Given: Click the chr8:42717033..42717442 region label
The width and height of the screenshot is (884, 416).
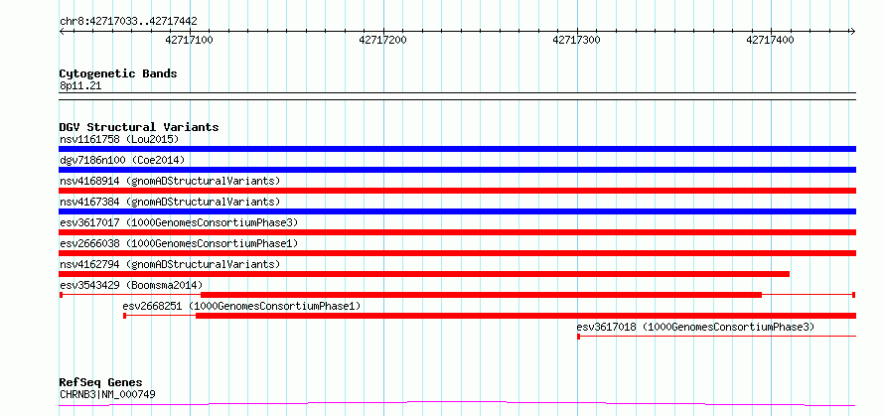Looking at the screenshot, I should point(128,22).
